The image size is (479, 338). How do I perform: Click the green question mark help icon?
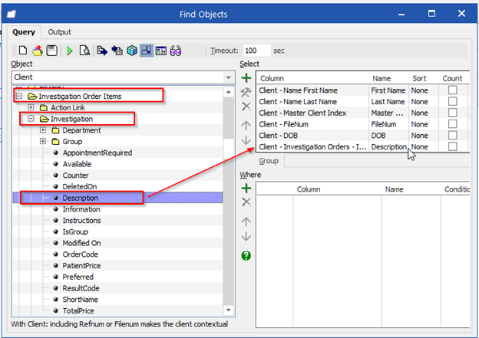[246, 256]
